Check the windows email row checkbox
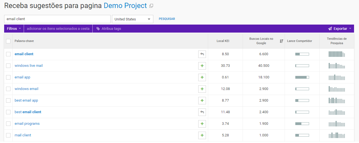The image size is (359, 143). [8, 89]
